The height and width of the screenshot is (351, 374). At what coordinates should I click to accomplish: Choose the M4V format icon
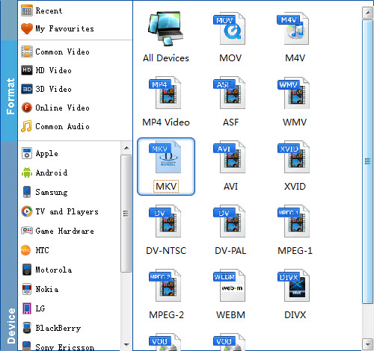tap(293, 28)
